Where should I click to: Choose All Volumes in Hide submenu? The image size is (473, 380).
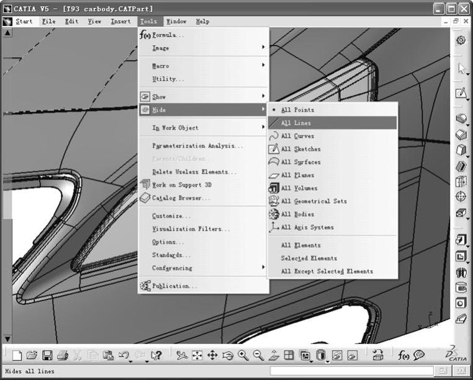(333, 188)
